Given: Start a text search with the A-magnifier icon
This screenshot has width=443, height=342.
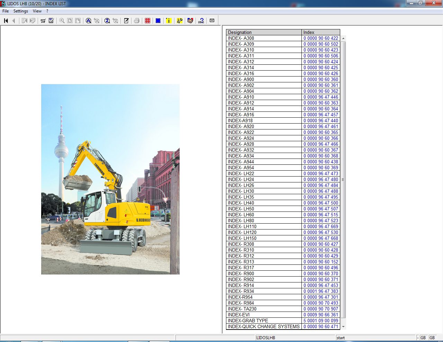Looking at the screenshot, I should point(89,20).
